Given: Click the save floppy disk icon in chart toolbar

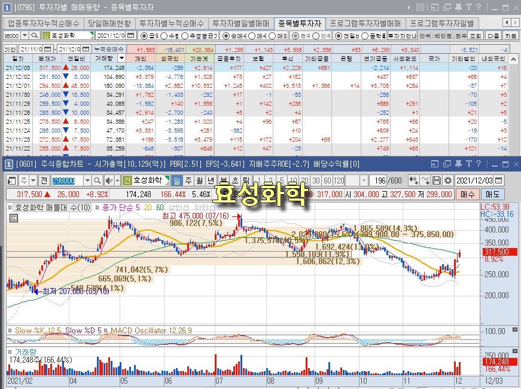Looking at the screenshot, I should [437, 180].
